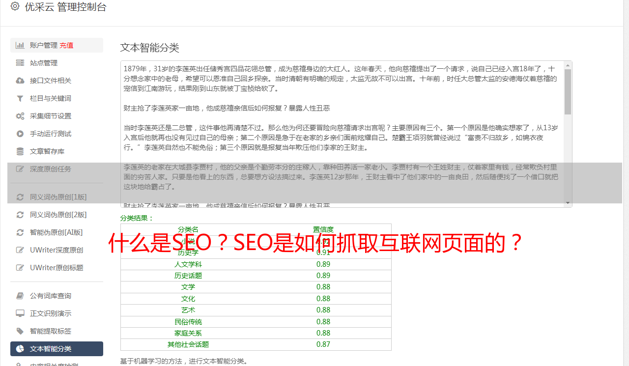Open 智能伪原创[AI版]
This screenshot has height=366, width=629.
point(57,232)
